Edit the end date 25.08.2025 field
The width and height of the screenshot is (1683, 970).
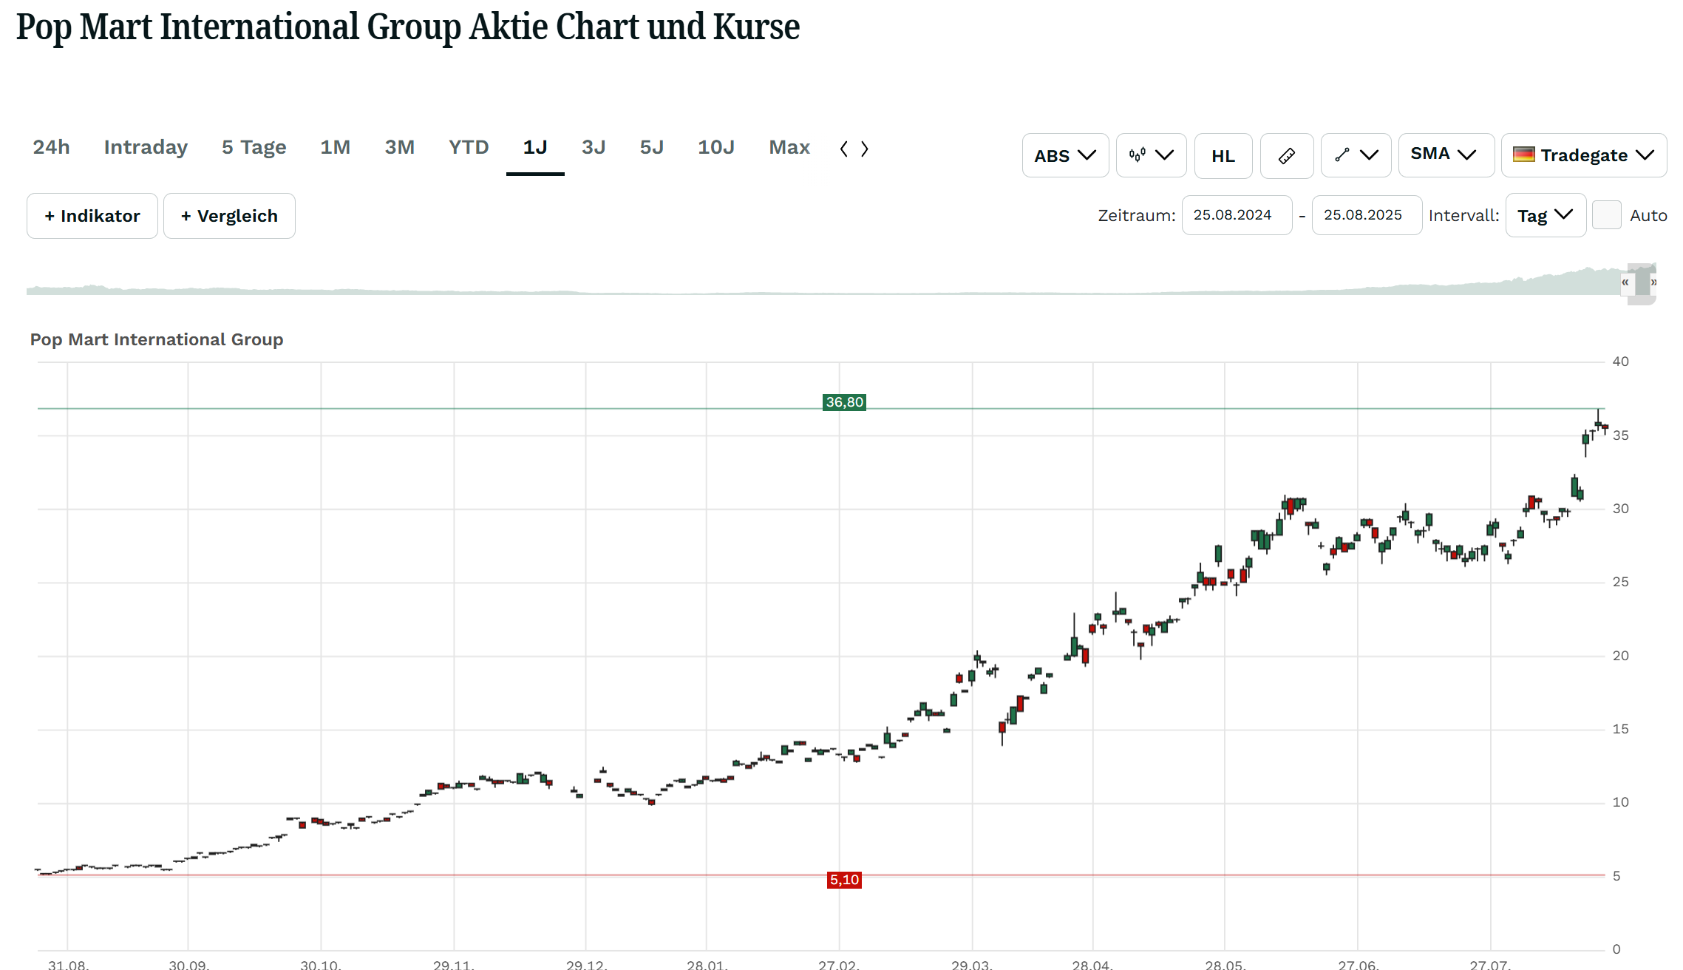coord(1367,215)
